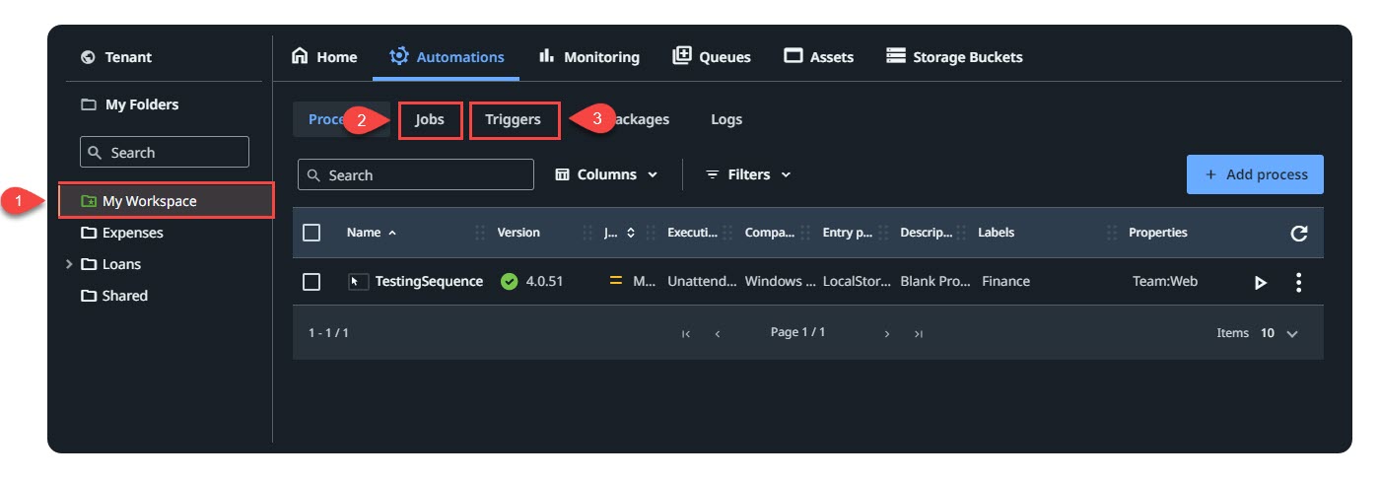Start a job for TestingSequence with play icon
Viewport: 1380px width, 480px height.
coord(1260,283)
